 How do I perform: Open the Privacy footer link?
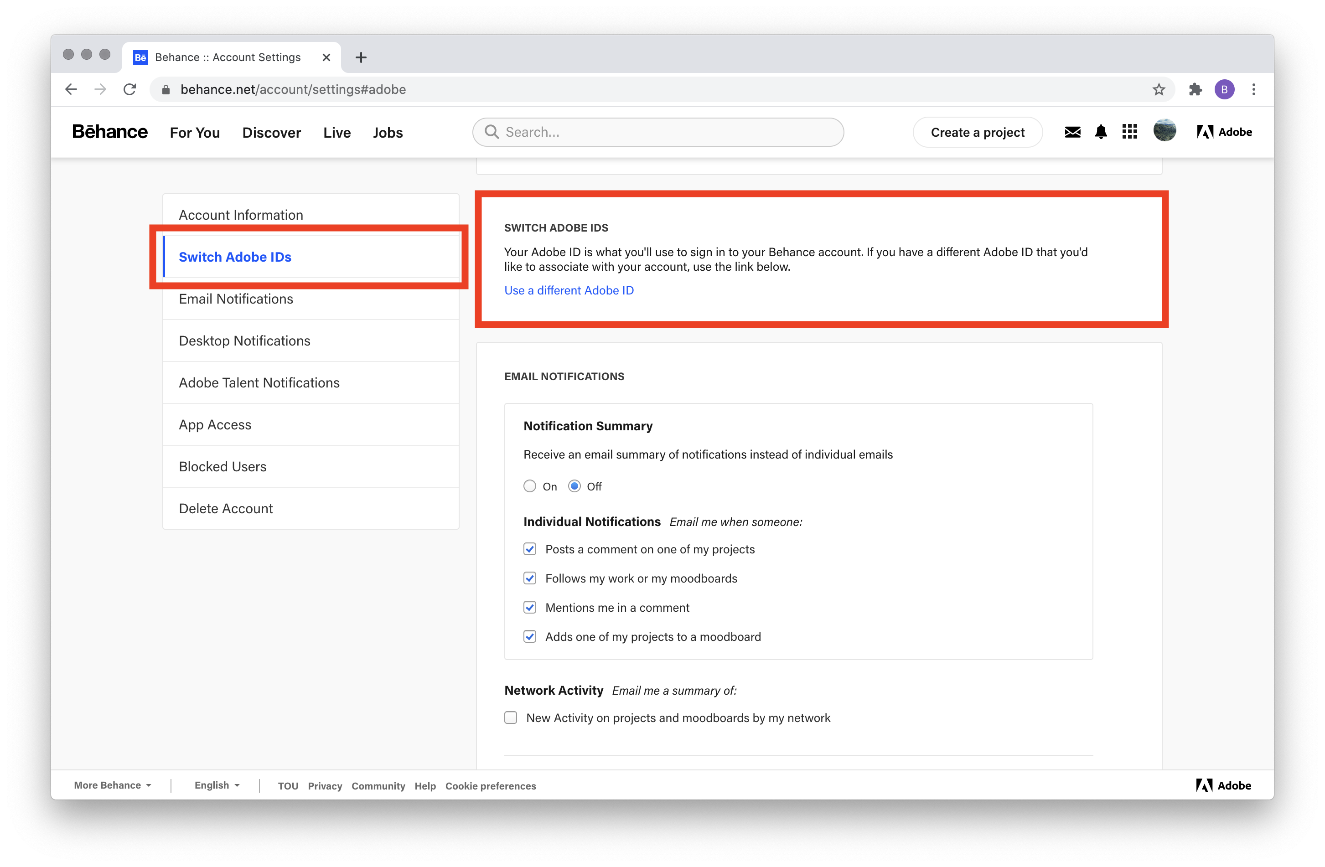(325, 786)
